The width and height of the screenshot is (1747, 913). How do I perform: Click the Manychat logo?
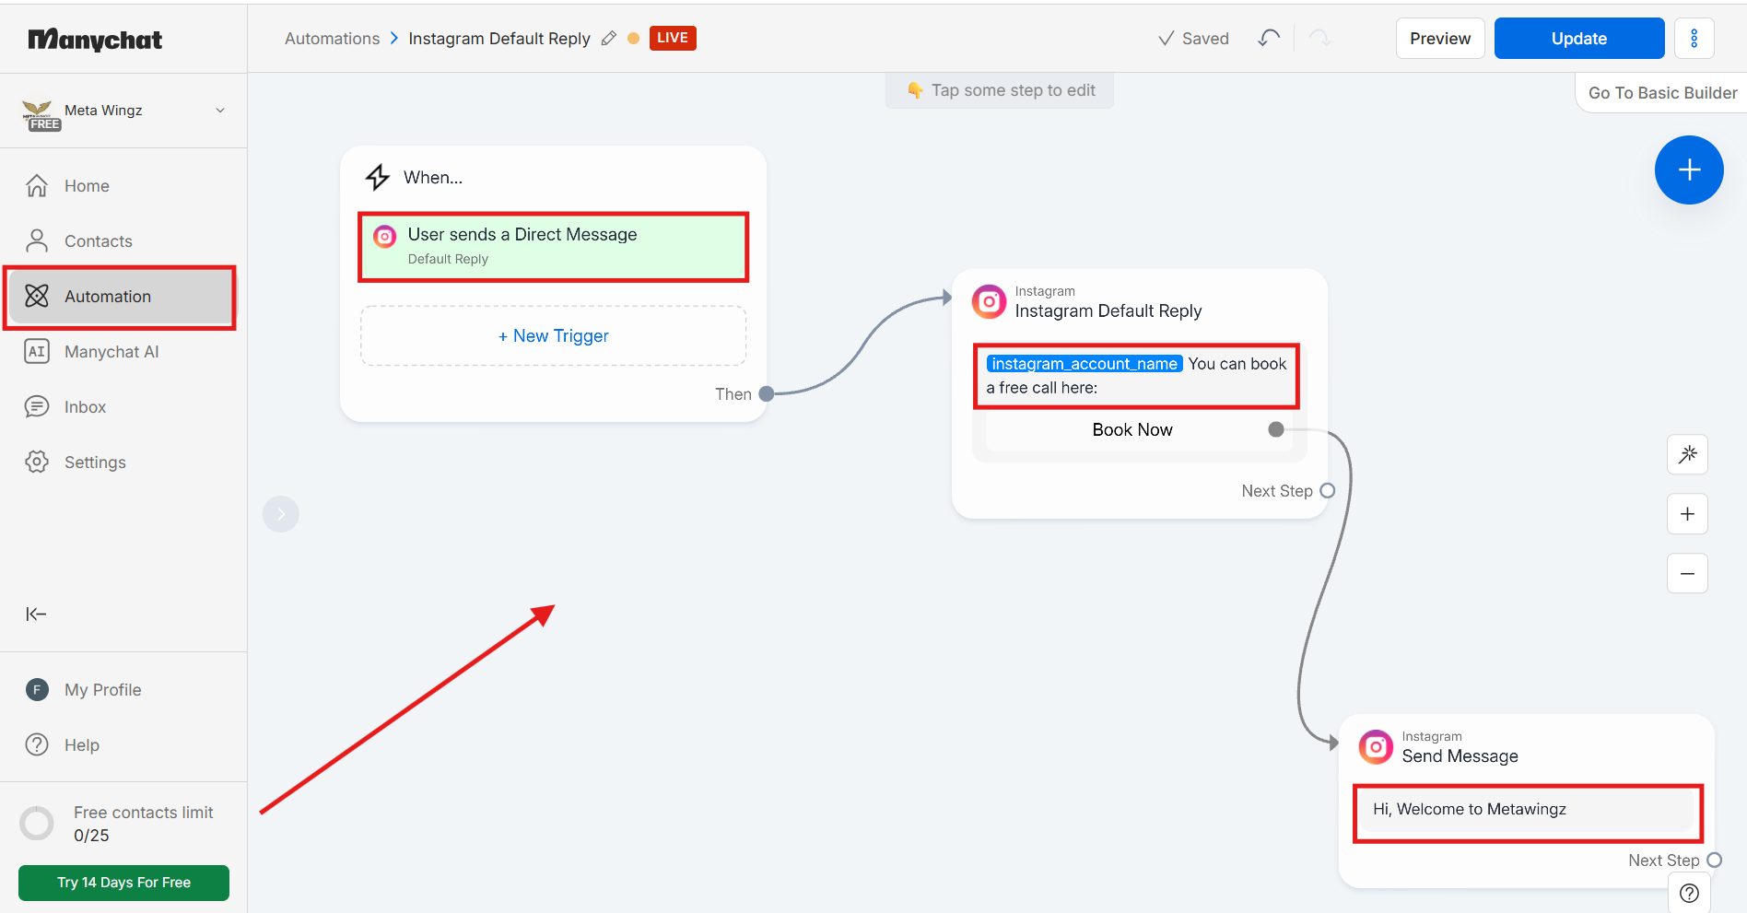(95, 40)
